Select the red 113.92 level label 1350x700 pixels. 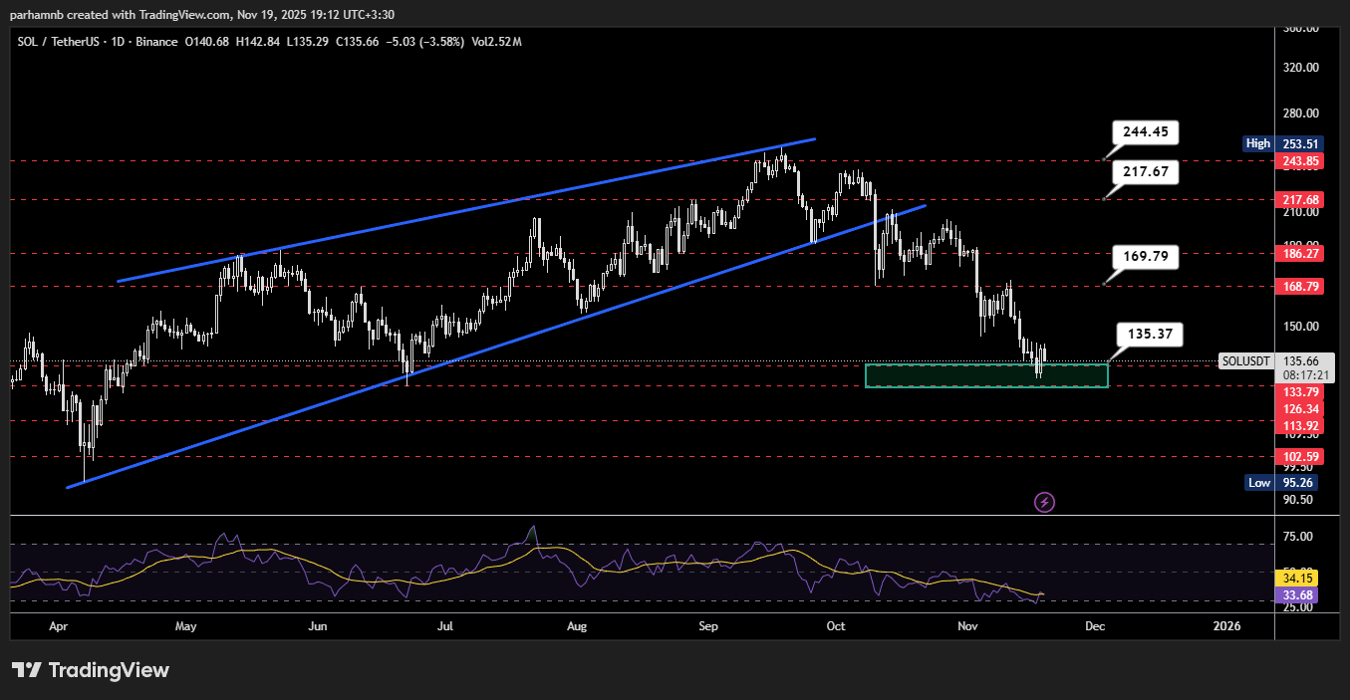[x=1297, y=425]
